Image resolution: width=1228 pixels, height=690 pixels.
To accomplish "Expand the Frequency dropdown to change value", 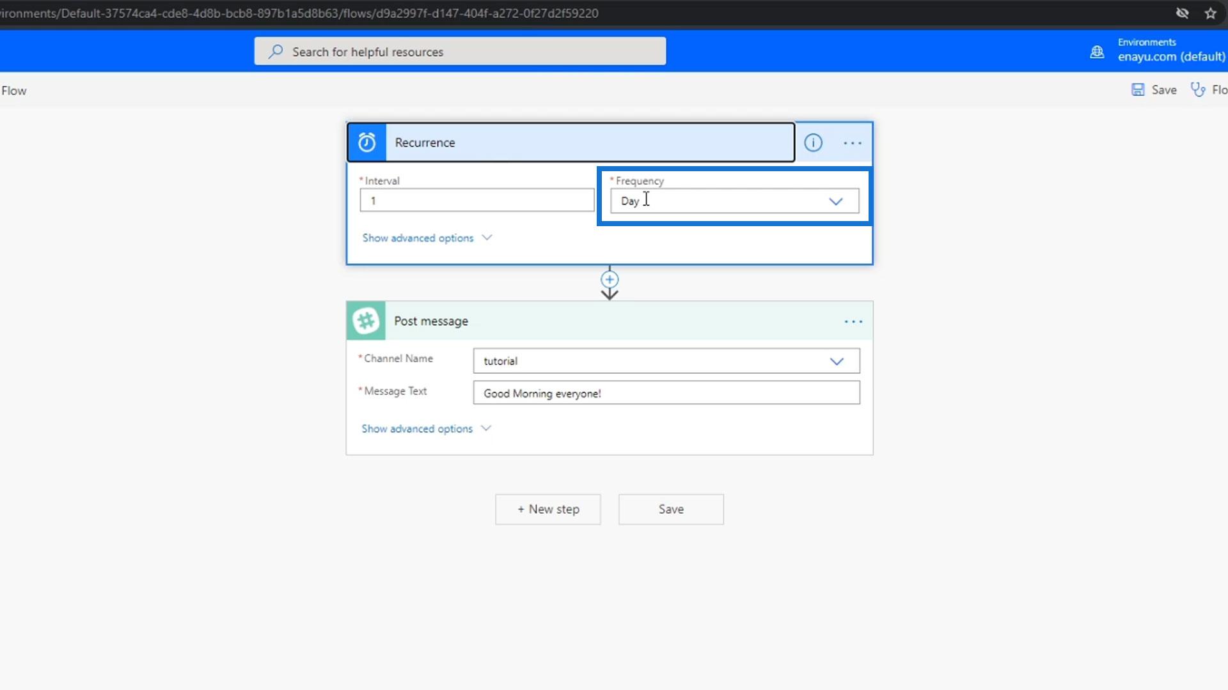I will (x=836, y=201).
